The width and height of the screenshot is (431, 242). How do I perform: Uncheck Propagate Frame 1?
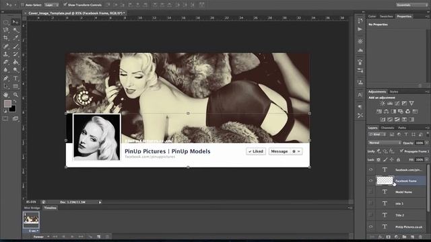[401, 151]
